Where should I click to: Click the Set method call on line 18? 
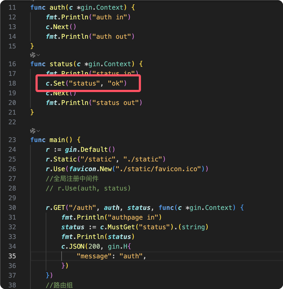[59, 83]
